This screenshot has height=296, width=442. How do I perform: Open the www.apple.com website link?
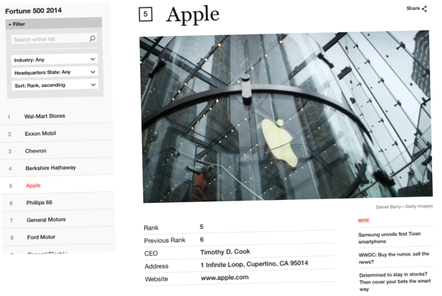click(x=225, y=278)
